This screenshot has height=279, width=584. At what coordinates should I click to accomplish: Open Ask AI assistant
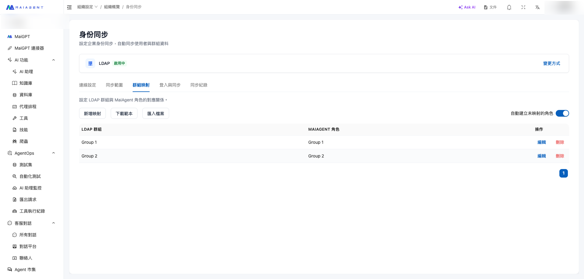pyautogui.click(x=467, y=7)
